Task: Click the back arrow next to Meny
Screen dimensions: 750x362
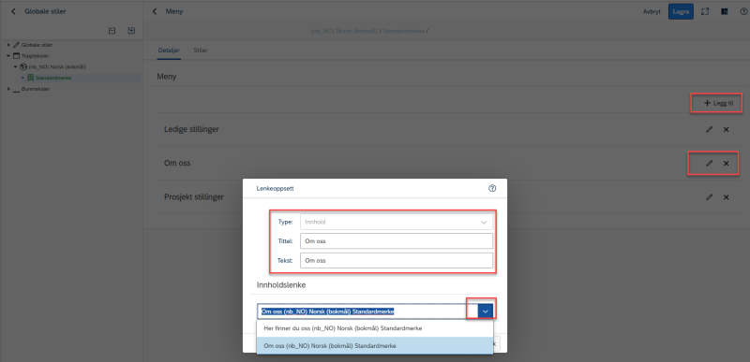Action: tap(155, 11)
